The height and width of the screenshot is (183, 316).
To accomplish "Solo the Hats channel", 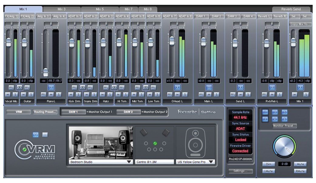I will click(x=110, y=95).
